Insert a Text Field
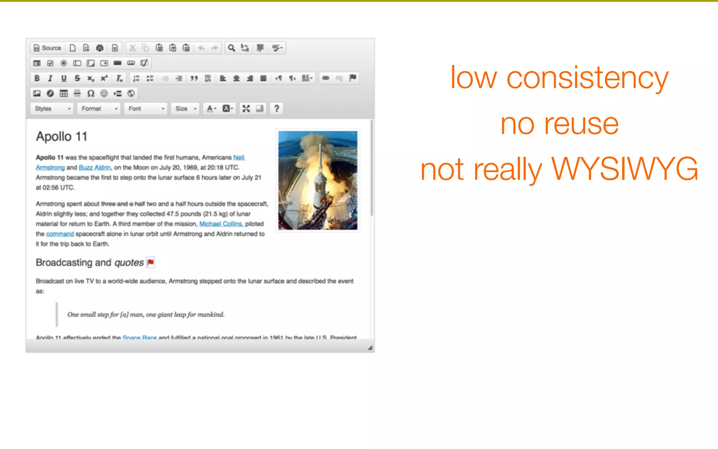Viewport: 718px width, 449px height. 77,63
